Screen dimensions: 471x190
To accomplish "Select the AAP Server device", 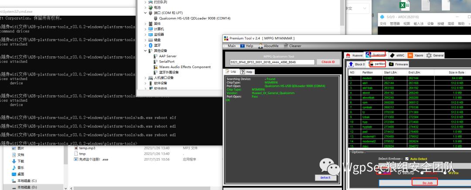I will click(167, 56).
